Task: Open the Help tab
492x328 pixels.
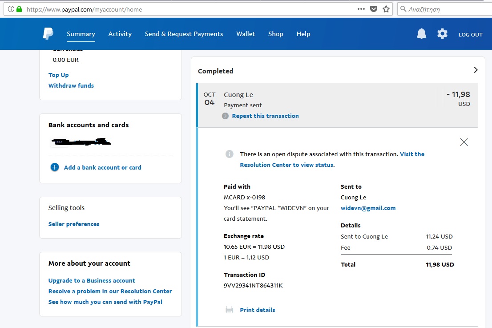Action: [x=303, y=34]
